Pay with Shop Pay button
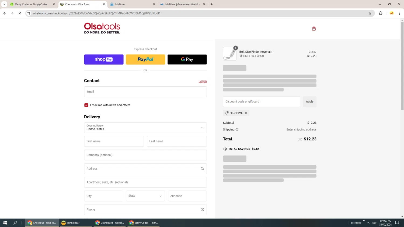Viewport: 404px width, 227px height. click(104, 59)
